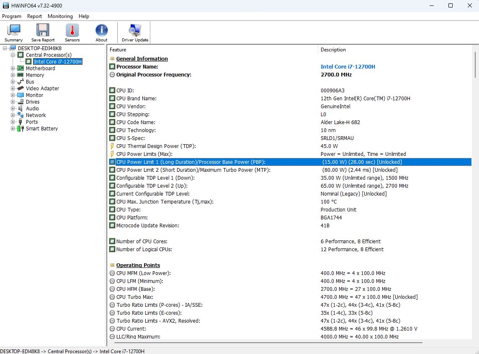
Task: Click the Ports plug icon in tree
Action: point(21,122)
